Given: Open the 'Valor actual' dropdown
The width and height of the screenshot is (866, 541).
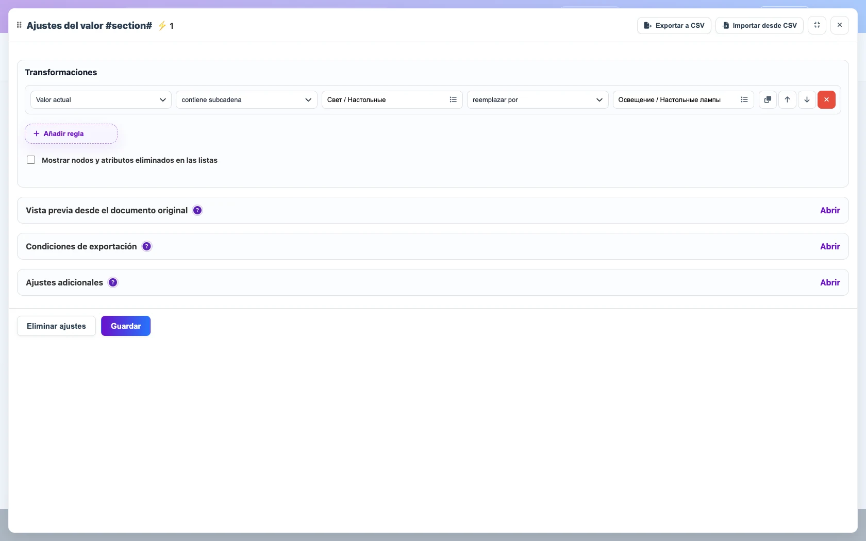Looking at the screenshot, I should click(x=101, y=100).
